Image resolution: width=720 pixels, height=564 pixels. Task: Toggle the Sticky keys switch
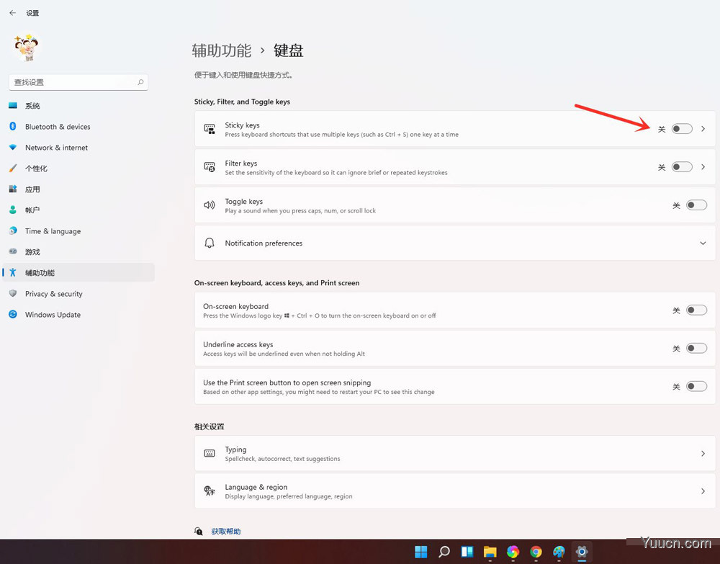click(x=682, y=129)
